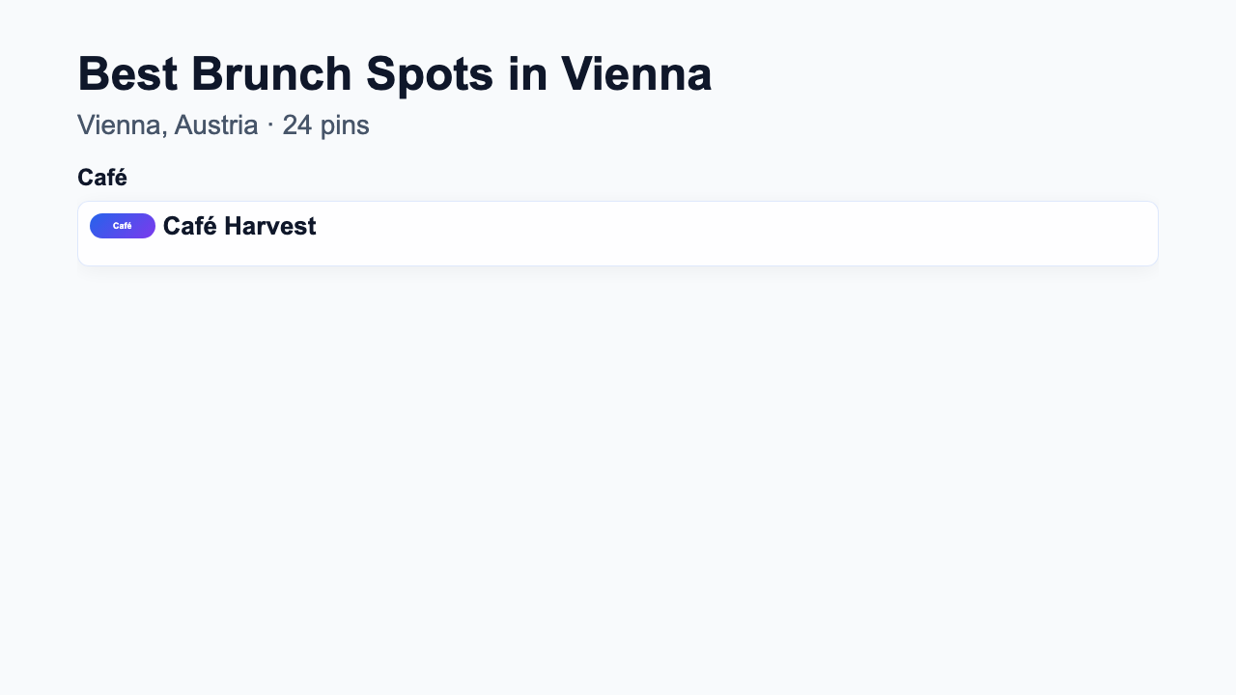Click the Vienna, Austria 24 pins subtitle
Image resolution: width=1236 pixels, height=695 pixels.
pos(223,125)
